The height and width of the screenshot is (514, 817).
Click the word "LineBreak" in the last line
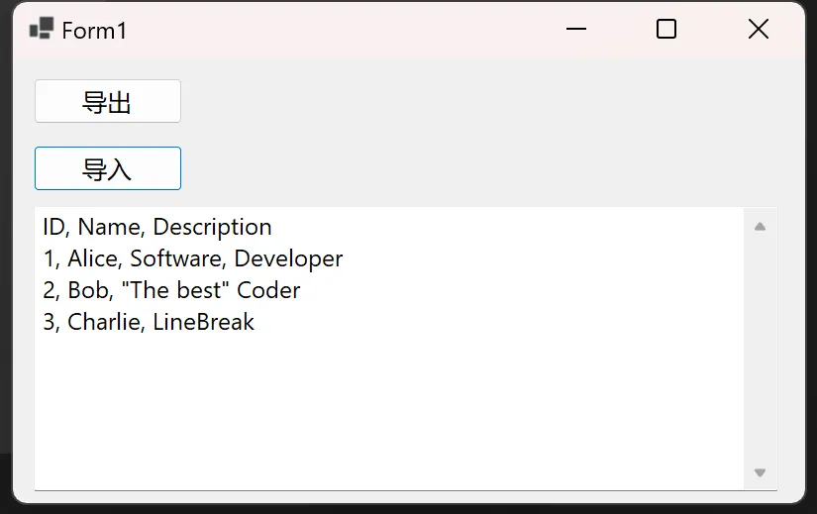coord(203,323)
